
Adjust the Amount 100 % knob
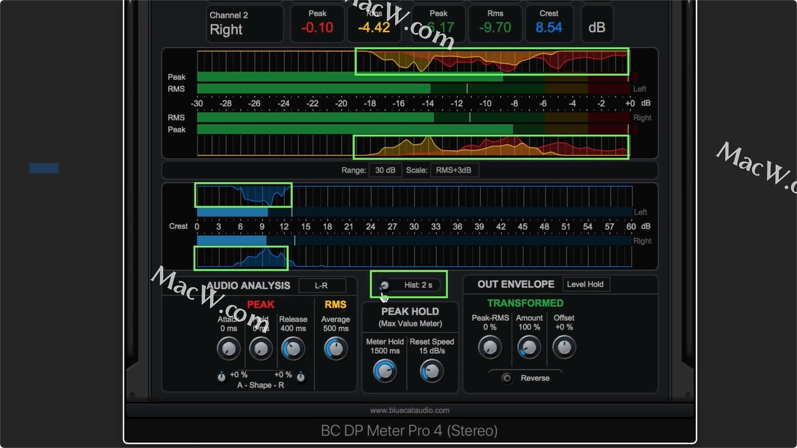[529, 347]
